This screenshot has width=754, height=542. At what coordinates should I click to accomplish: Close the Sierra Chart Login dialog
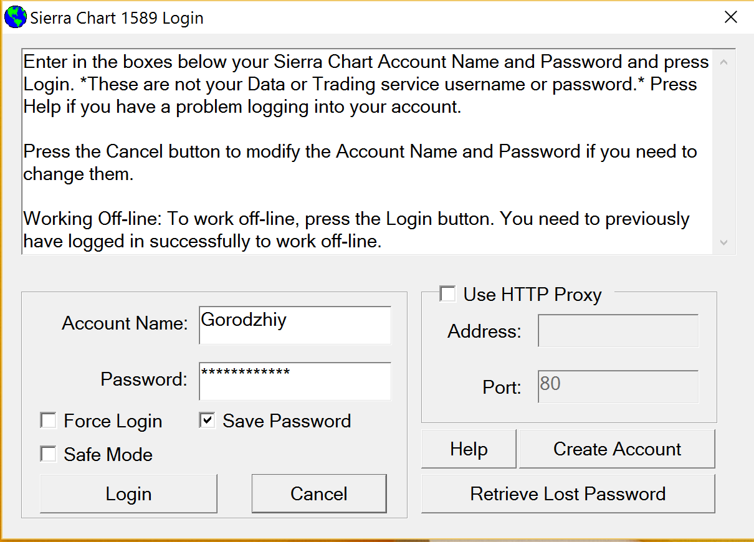point(731,17)
